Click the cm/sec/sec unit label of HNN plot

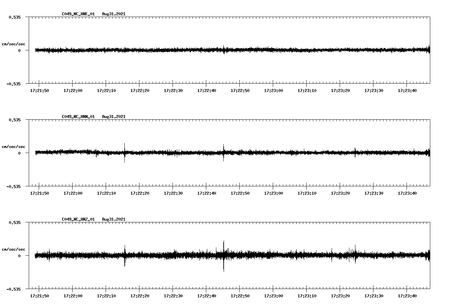pyautogui.click(x=14, y=147)
